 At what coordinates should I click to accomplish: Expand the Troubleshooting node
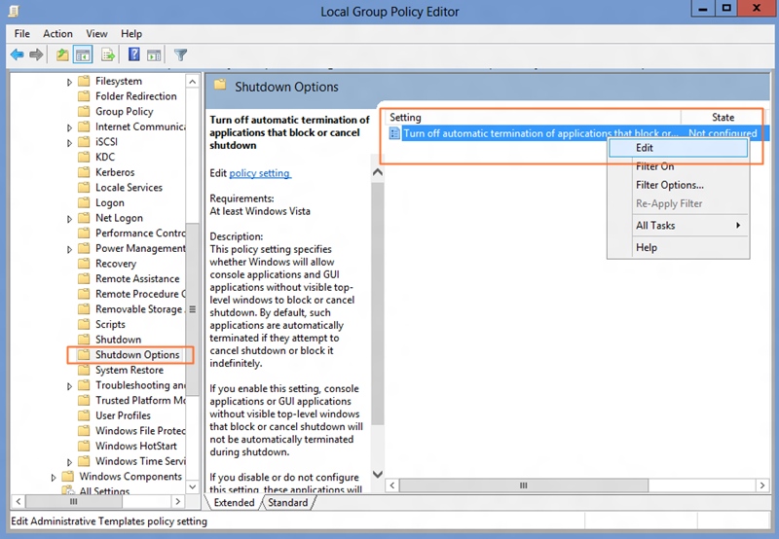pyautogui.click(x=69, y=386)
